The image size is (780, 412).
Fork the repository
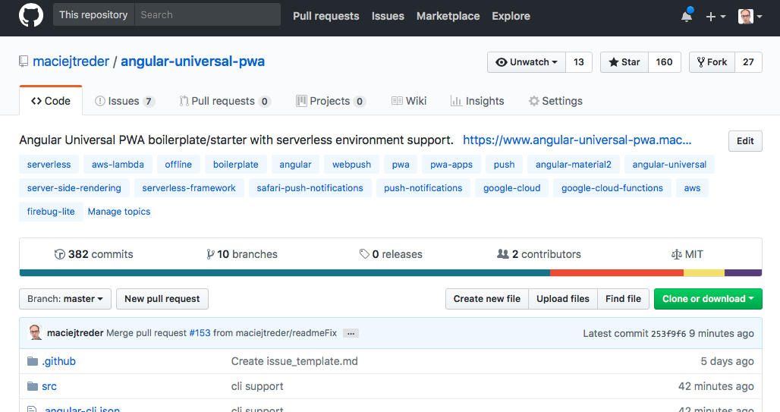point(712,62)
